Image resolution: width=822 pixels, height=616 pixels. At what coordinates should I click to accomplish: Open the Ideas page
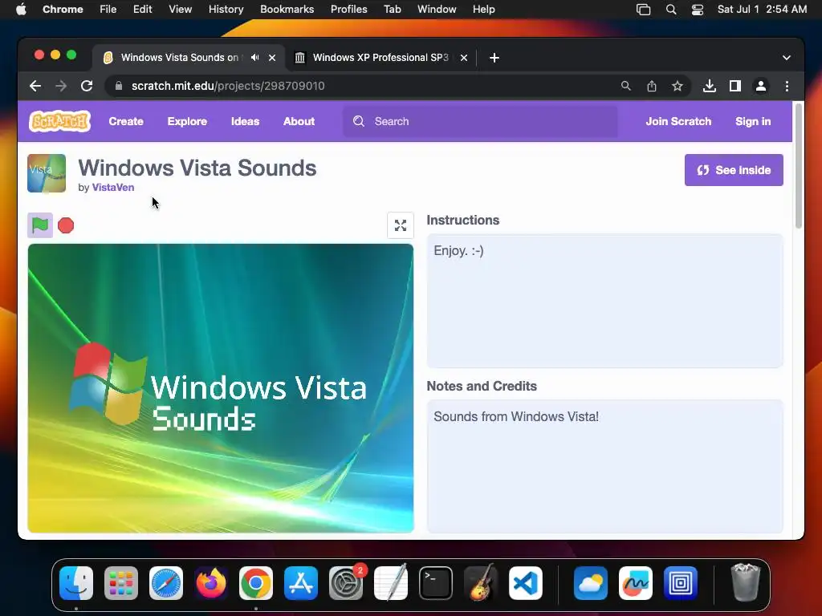click(x=246, y=121)
